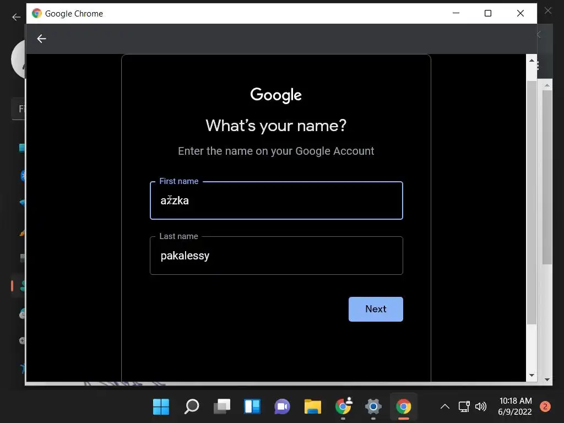Click the Chrome page vertical scrollbar thumb
564x423 pixels.
coord(532,203)
